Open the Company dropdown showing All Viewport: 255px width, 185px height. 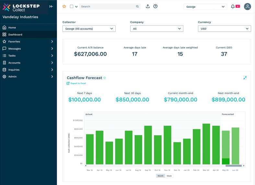tap(156, 29)
